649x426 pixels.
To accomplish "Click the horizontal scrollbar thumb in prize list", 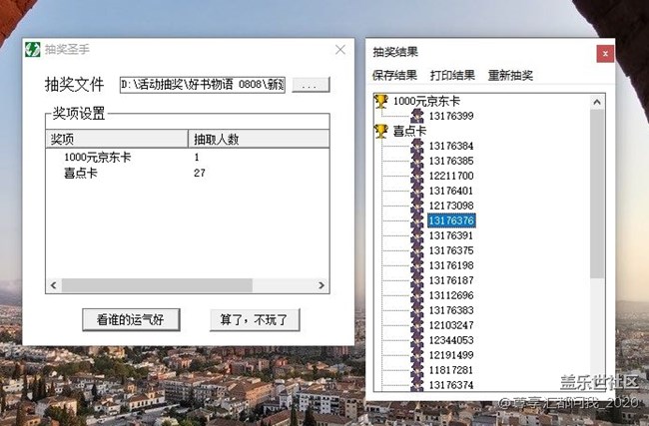I will tap(157, 285).
